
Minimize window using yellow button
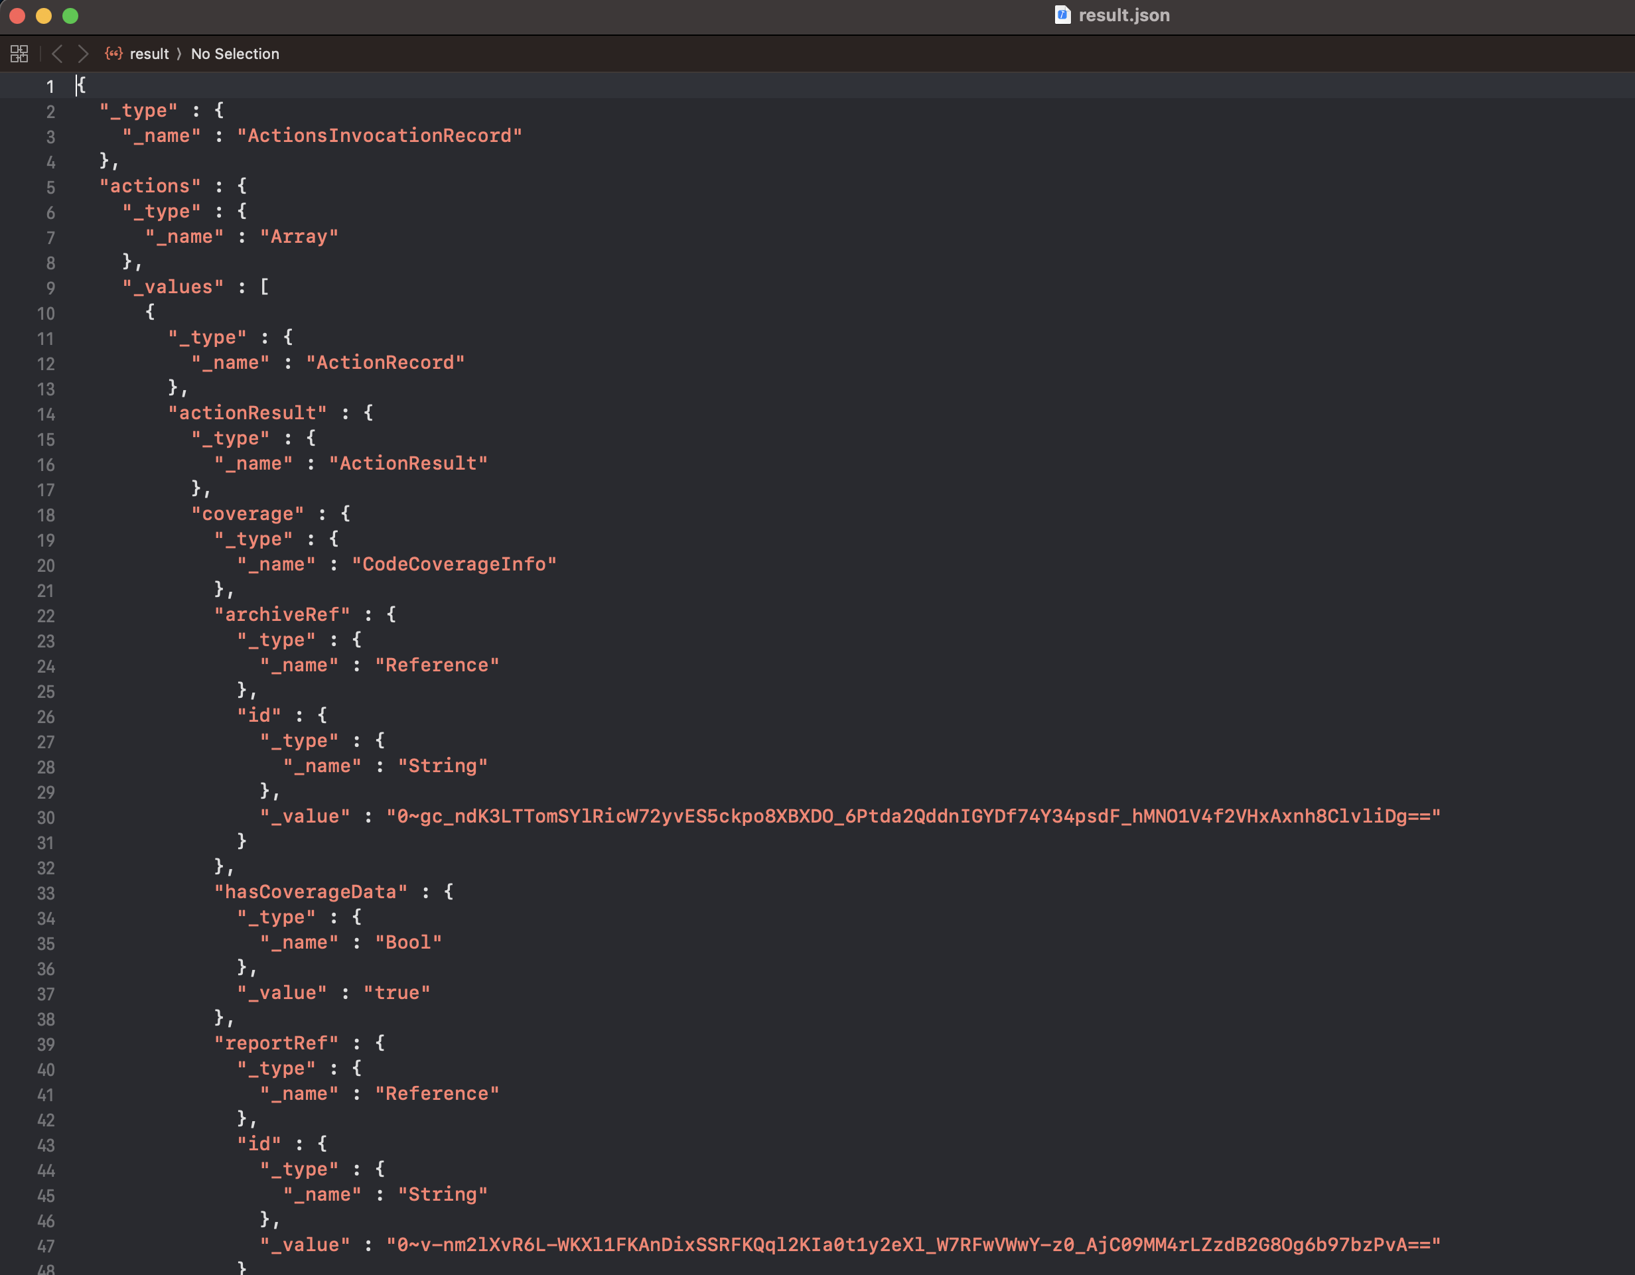click(x=43, y=16)
